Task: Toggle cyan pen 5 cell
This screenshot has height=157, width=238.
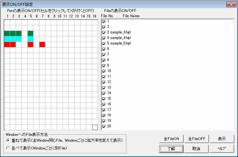Action: (x=30, y=39)
